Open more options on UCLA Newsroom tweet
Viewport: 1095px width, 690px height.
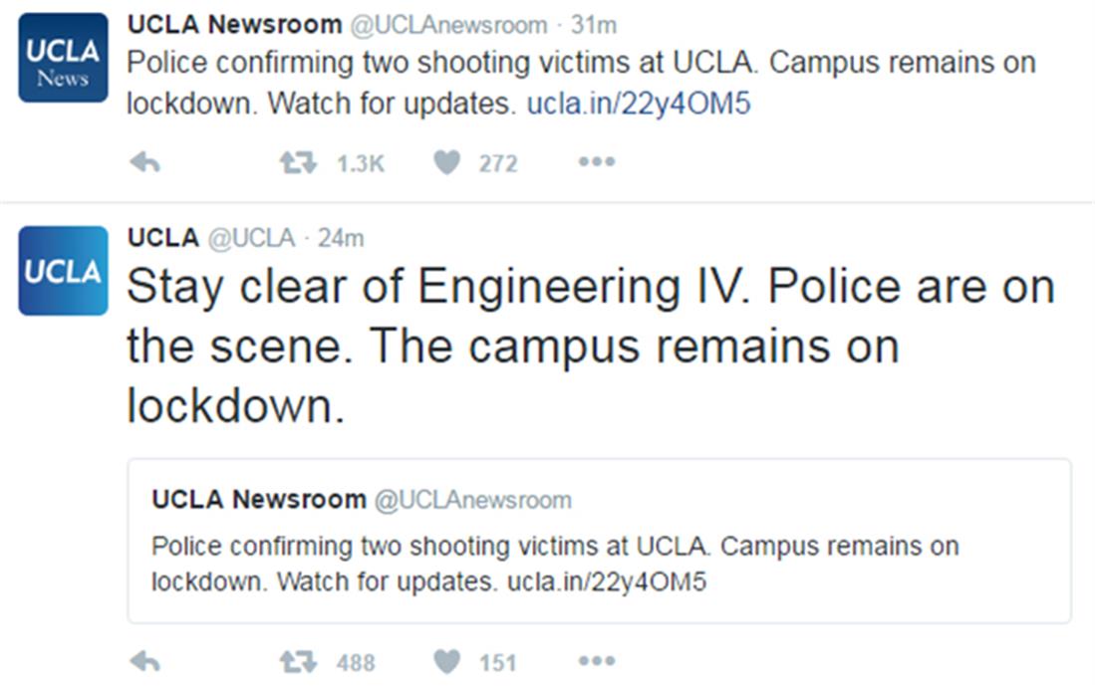597,162
